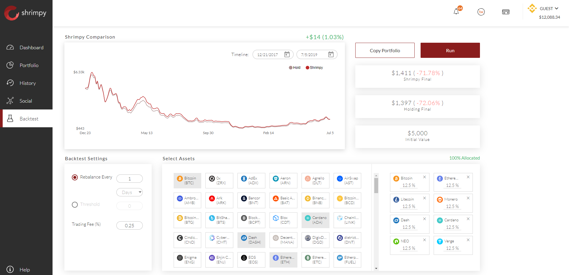Image resolution: width=569 pixels, height=275 pixels.
Task: Click the asset list scroll up arrow
Action: [376, 176]
